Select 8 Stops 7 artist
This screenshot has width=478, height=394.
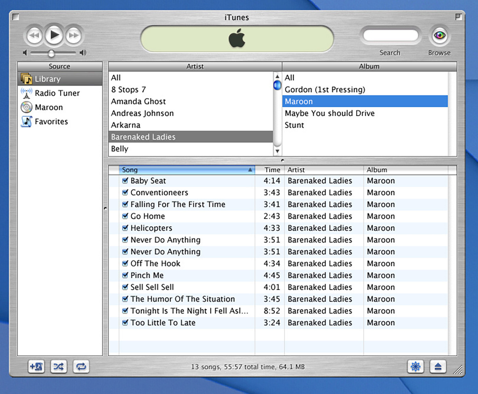coord(191,90)
